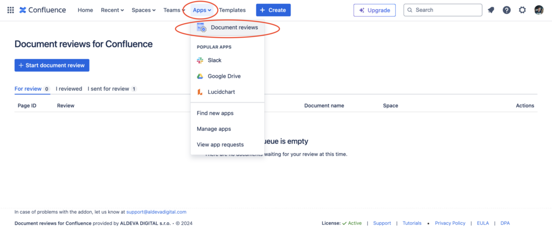The image size is (552, 234).
Task: Open notifications bell icon
Action: point(491,10)
